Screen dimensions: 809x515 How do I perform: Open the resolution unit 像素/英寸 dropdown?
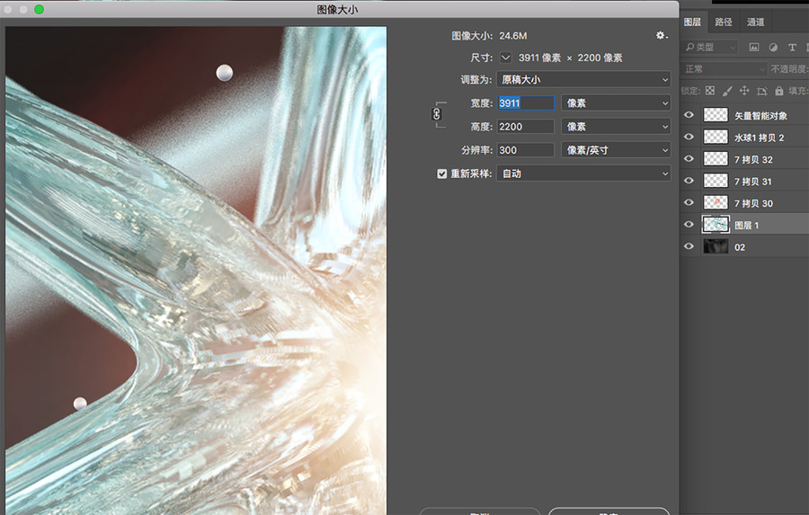(x=616, y=150)
